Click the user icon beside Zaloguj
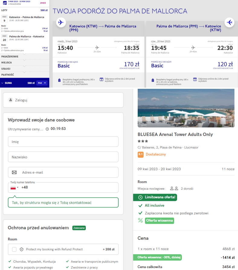 11,100
